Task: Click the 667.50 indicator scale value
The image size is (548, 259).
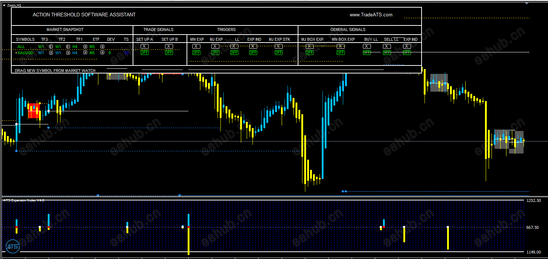Action: (533, 227)
